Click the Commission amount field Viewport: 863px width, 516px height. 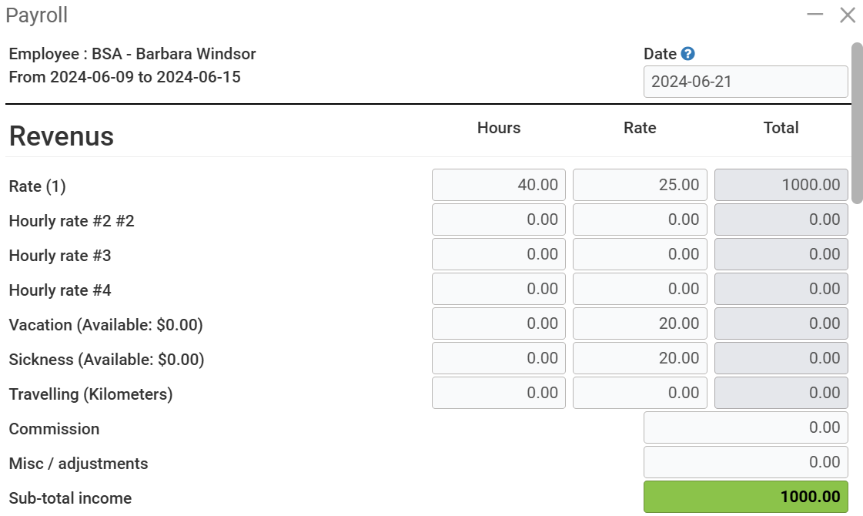click(x=745, y=428)
